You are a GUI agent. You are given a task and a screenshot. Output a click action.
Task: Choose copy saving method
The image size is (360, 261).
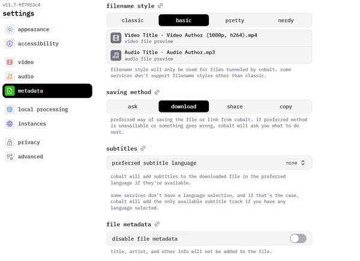click(286, 107)
